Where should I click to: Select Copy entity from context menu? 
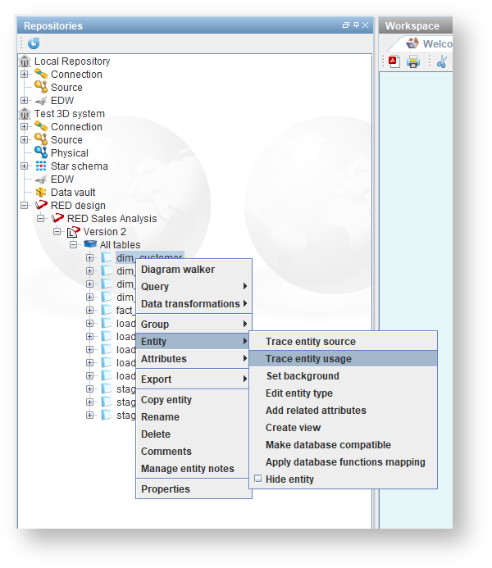[x=194, y=399]
